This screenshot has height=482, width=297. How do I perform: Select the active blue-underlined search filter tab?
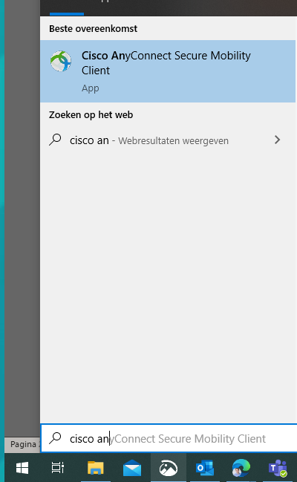67,7
